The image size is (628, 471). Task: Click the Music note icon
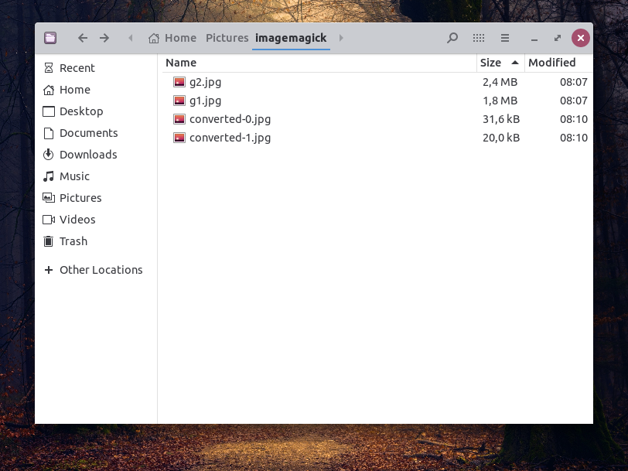click(49, 176)
